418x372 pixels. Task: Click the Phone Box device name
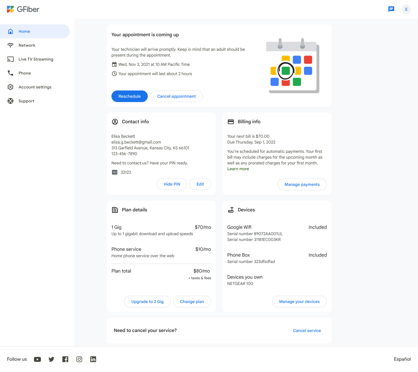pos(239,255)
